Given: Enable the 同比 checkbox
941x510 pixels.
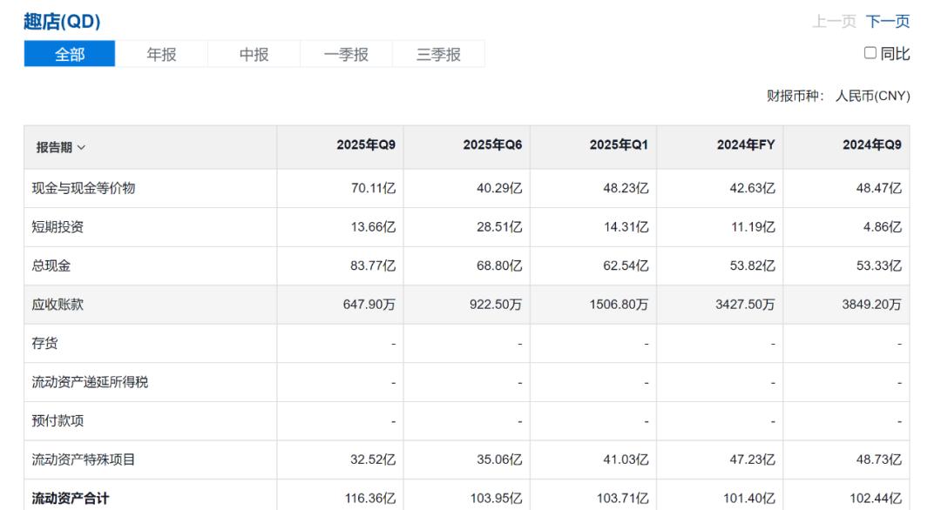Looking at the screenshot, I should tap(870, 54).
